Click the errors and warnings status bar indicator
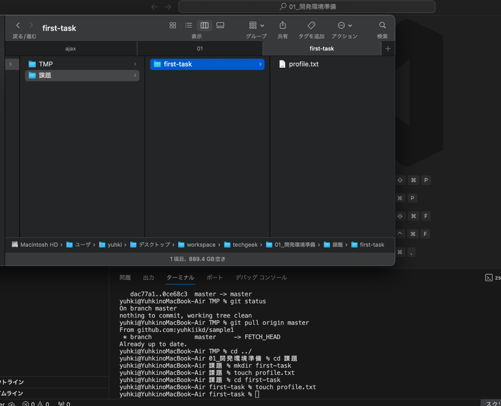This screenshot has height=406, width=501. coord(36,404)
